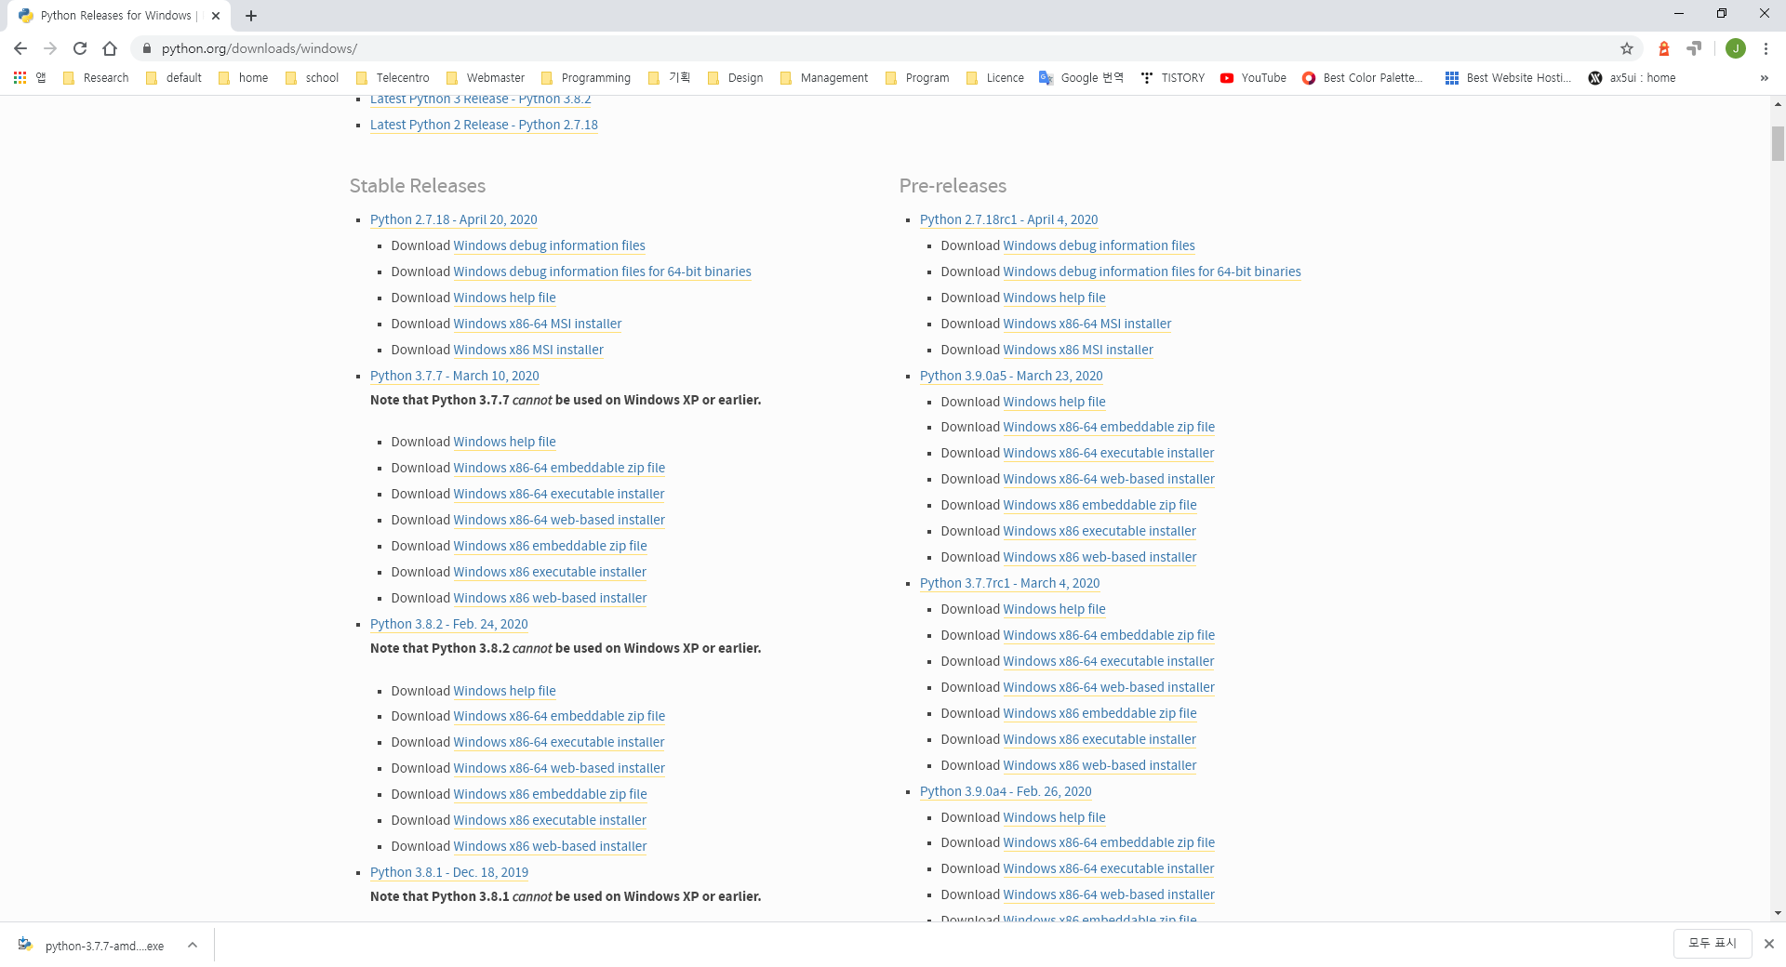Expand options arrow for python-3.7.7 download
This screenshot has height=967, width=1786.
[193, 945]
